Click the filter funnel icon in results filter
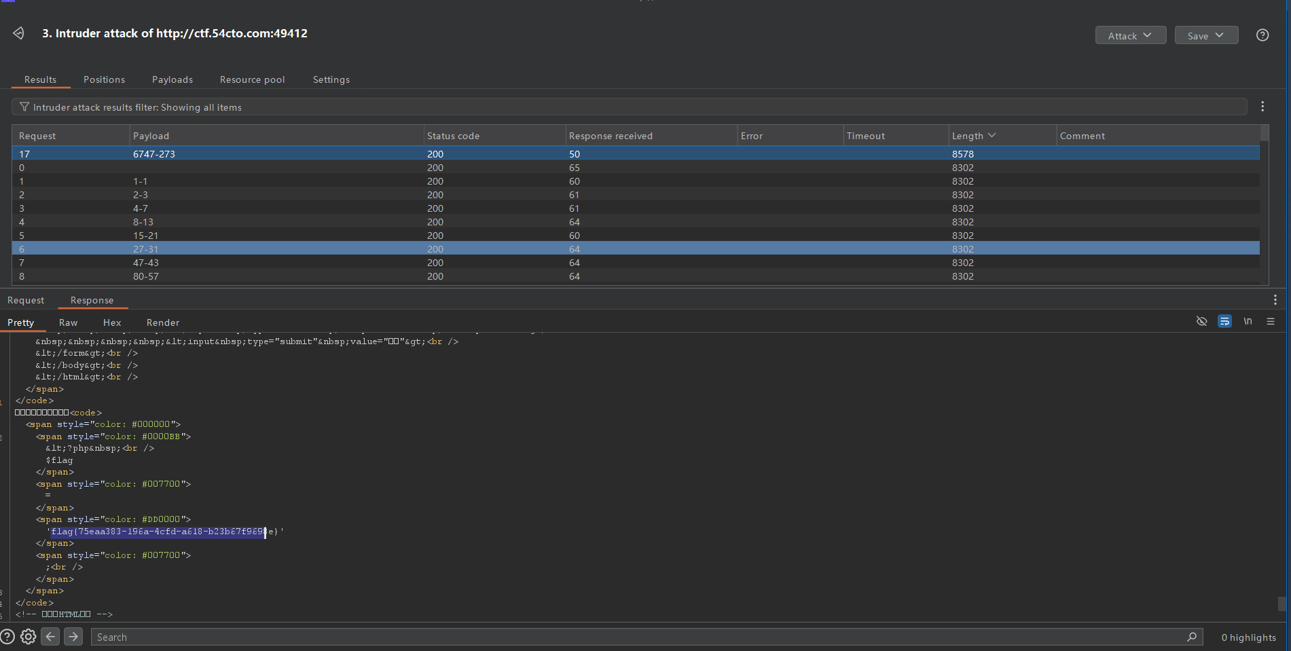The width and height of the screenshot is (1291, 651). pos(24,107)
